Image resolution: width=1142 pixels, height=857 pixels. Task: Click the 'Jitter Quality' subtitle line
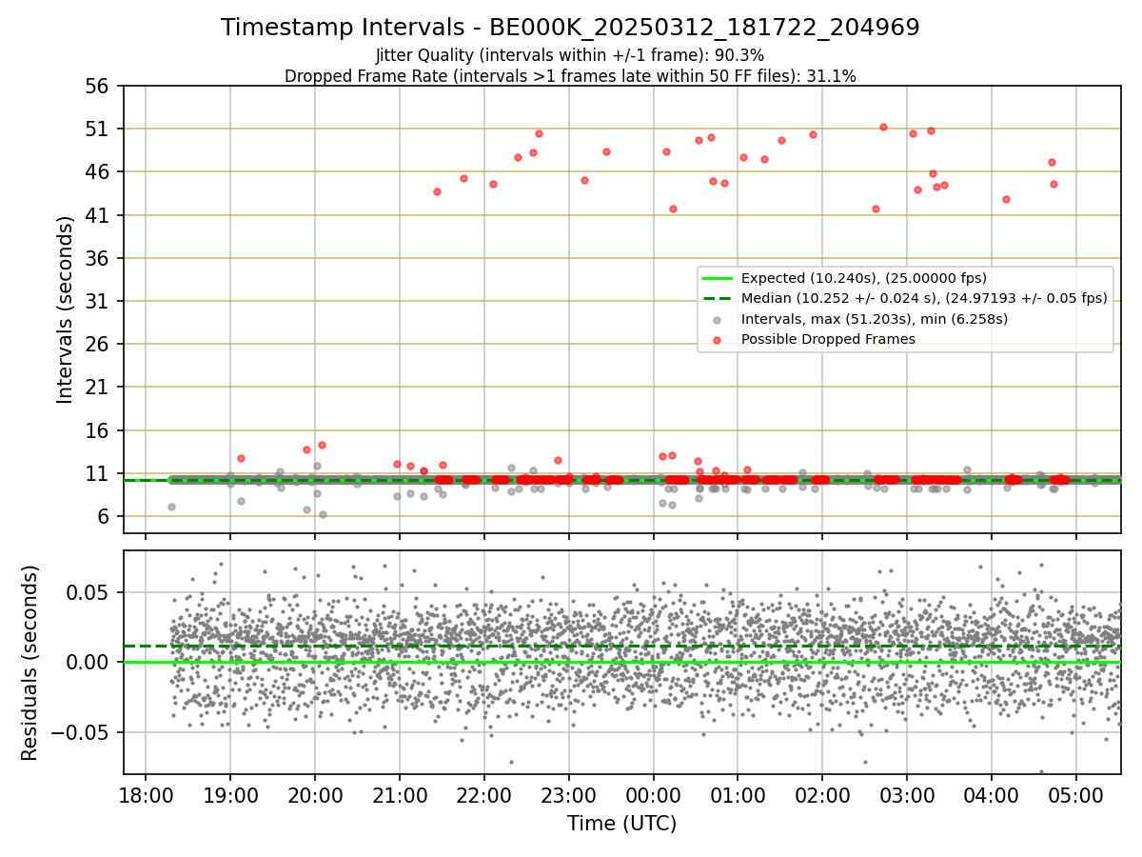(x=570, y=55)
